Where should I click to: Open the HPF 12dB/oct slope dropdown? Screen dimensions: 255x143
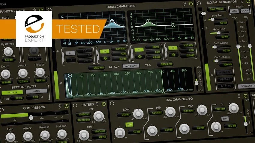100,131
